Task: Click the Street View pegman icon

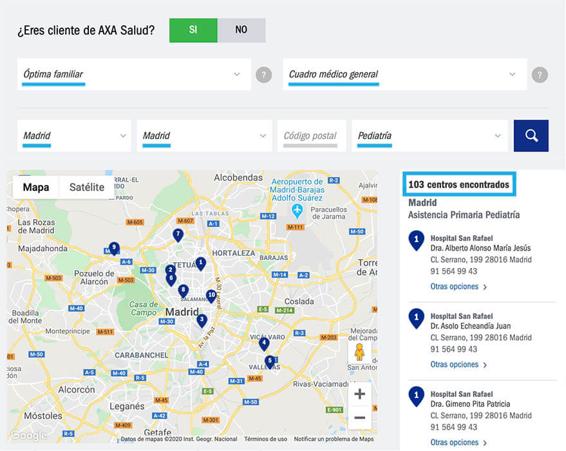Action: [x=359, y=352]
